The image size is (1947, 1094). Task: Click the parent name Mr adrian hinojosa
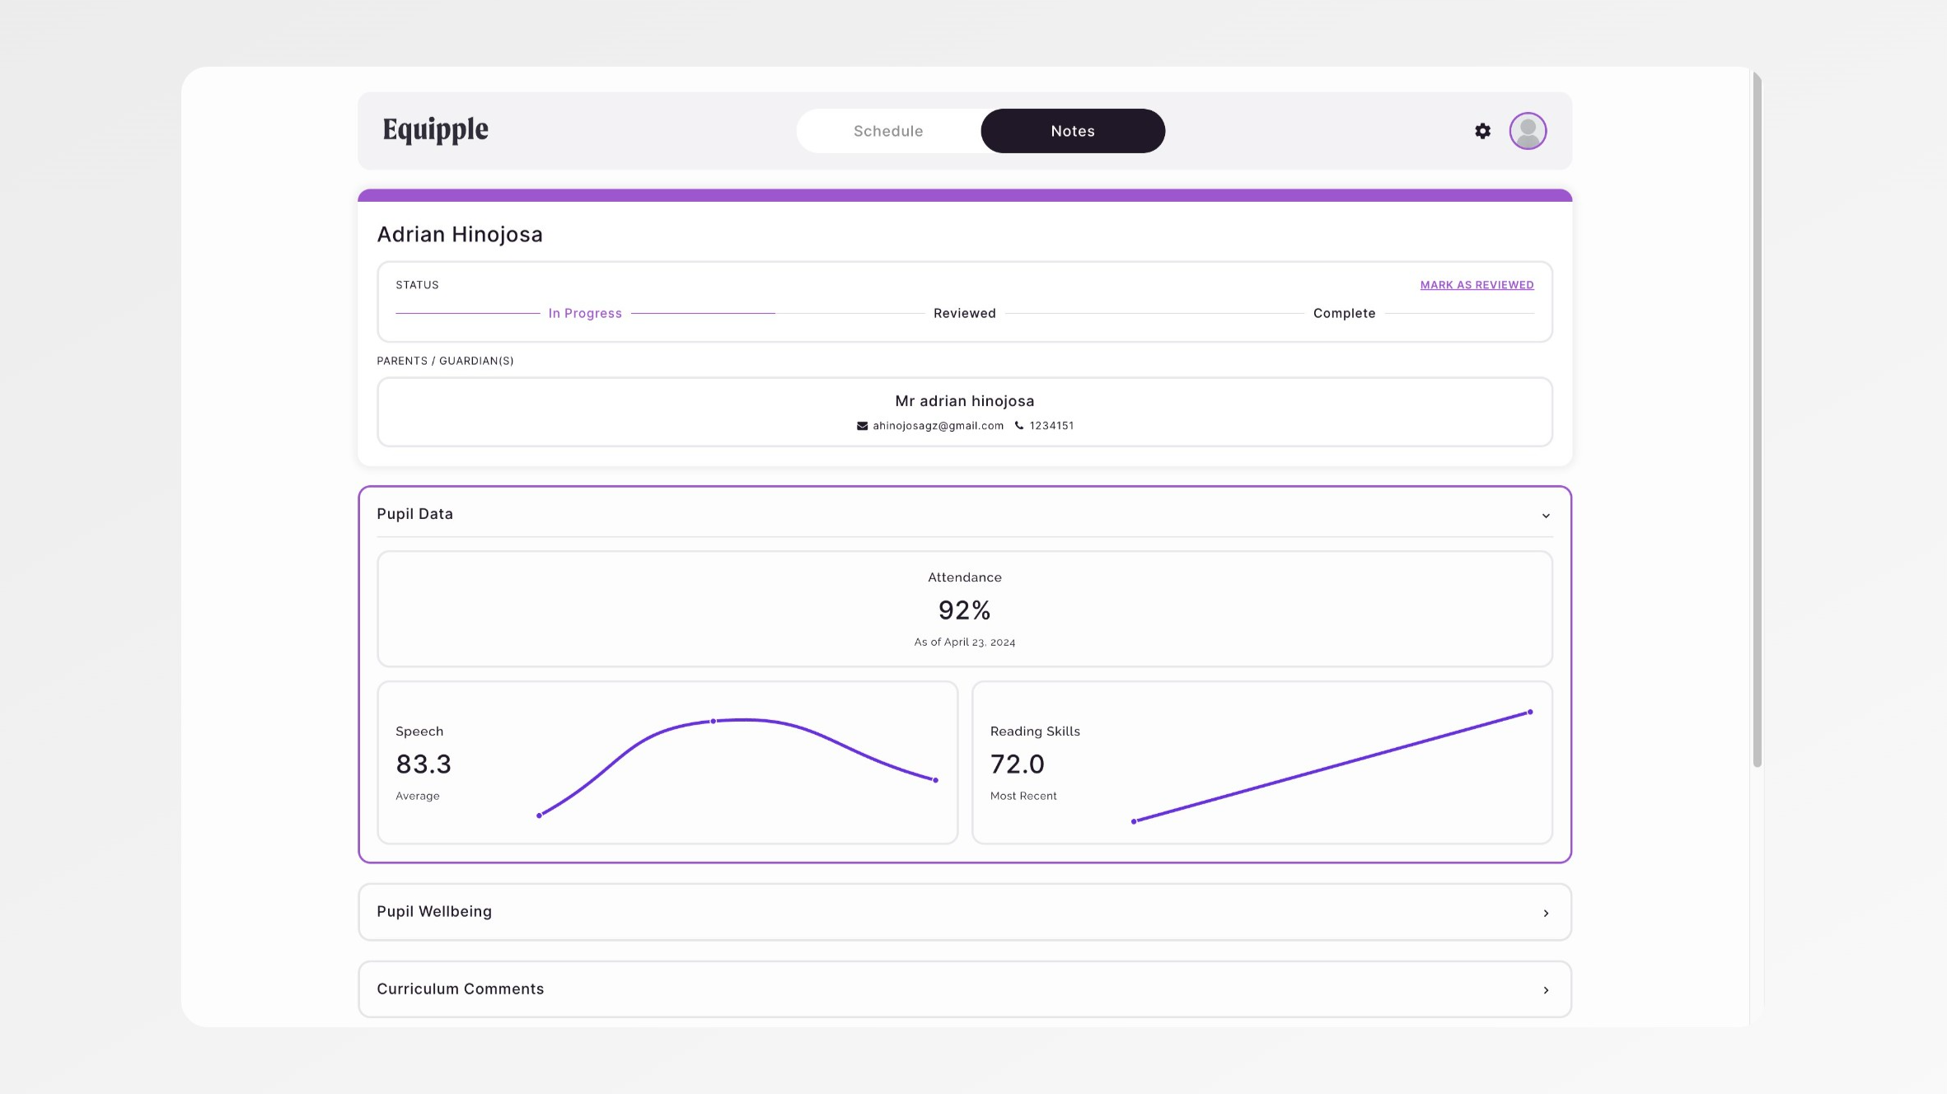point(965,401)
